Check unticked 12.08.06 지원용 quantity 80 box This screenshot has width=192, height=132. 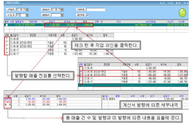7,46
